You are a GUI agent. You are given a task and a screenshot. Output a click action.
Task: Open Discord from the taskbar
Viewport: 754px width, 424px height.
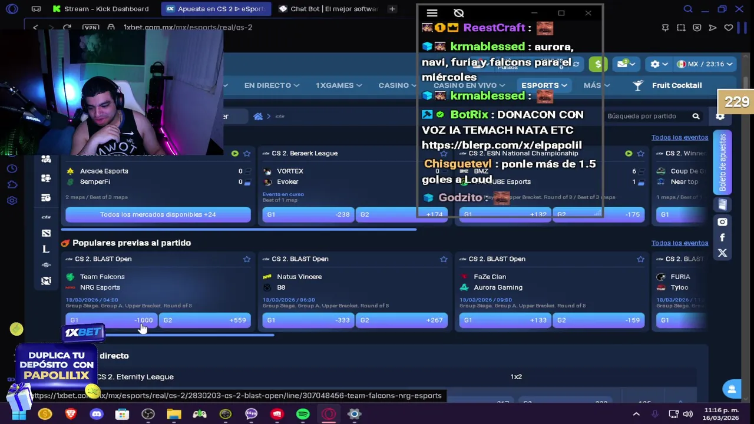[96, 414]
